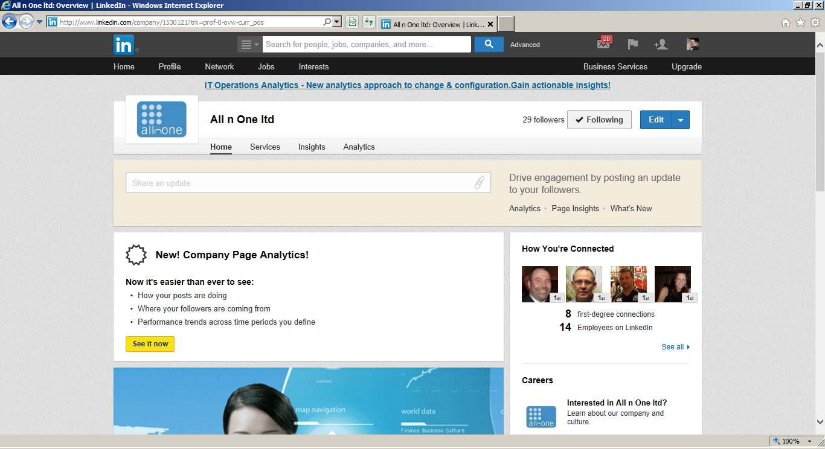Focus the LinkedIn search for people box
The height and width of the screenshot is (449, 825).
tap(367, 44)
